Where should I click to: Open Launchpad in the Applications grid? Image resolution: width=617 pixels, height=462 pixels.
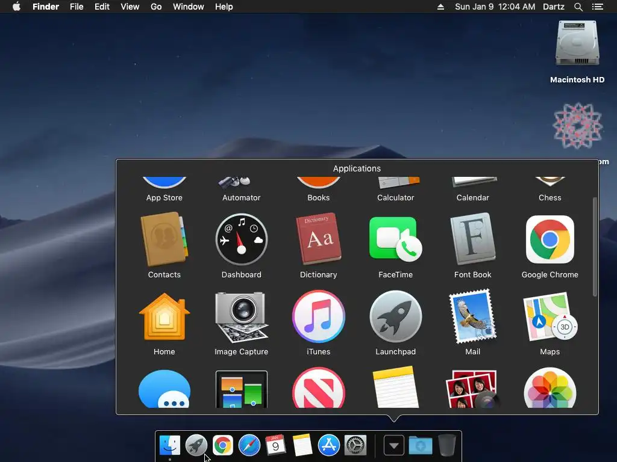[395, 316]
